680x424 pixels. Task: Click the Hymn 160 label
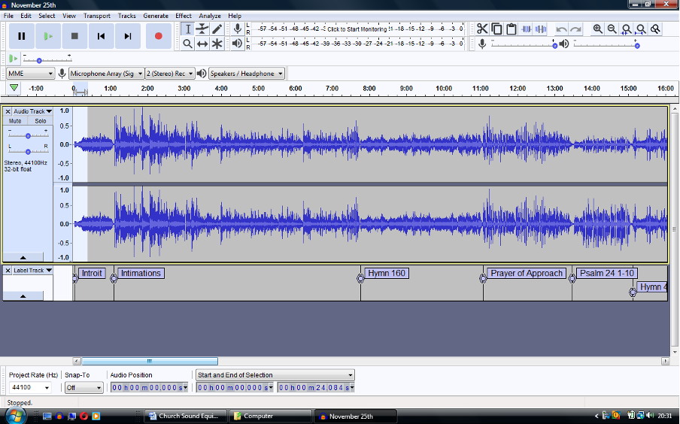[x=387, y=273]
